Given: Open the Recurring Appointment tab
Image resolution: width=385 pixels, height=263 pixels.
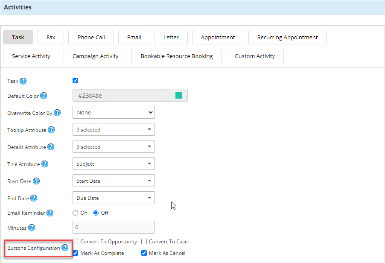Looking at the screenshot, I should 287,37.
